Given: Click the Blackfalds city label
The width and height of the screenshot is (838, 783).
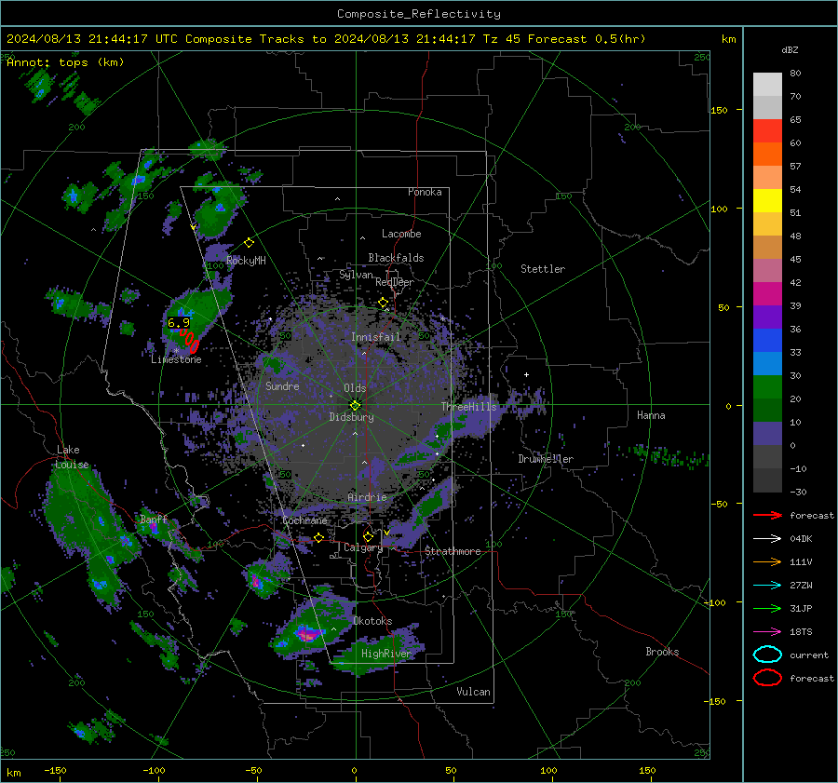Looking at the screenshot, I should pyautogui.click(x=396, y=258).
